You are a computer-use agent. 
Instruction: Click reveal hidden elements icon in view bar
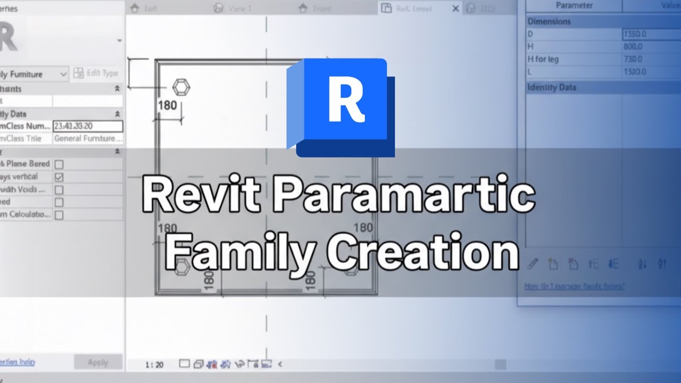253,364
